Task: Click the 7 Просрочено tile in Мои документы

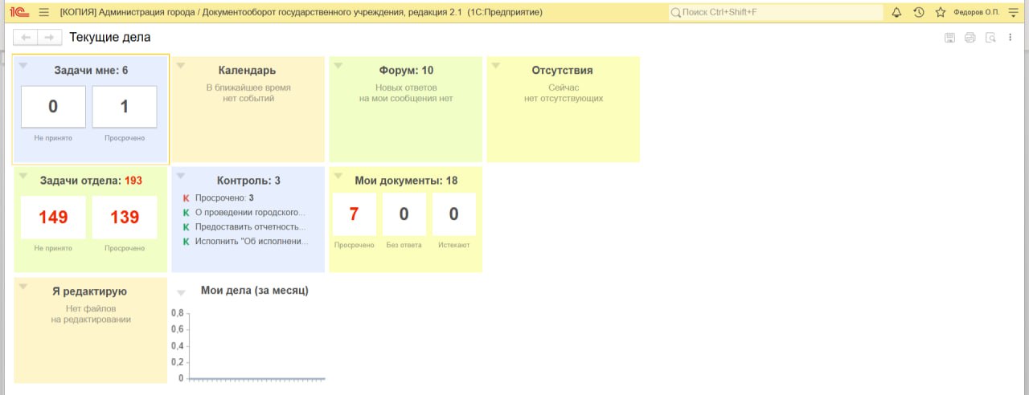Action: click(354, 214)
